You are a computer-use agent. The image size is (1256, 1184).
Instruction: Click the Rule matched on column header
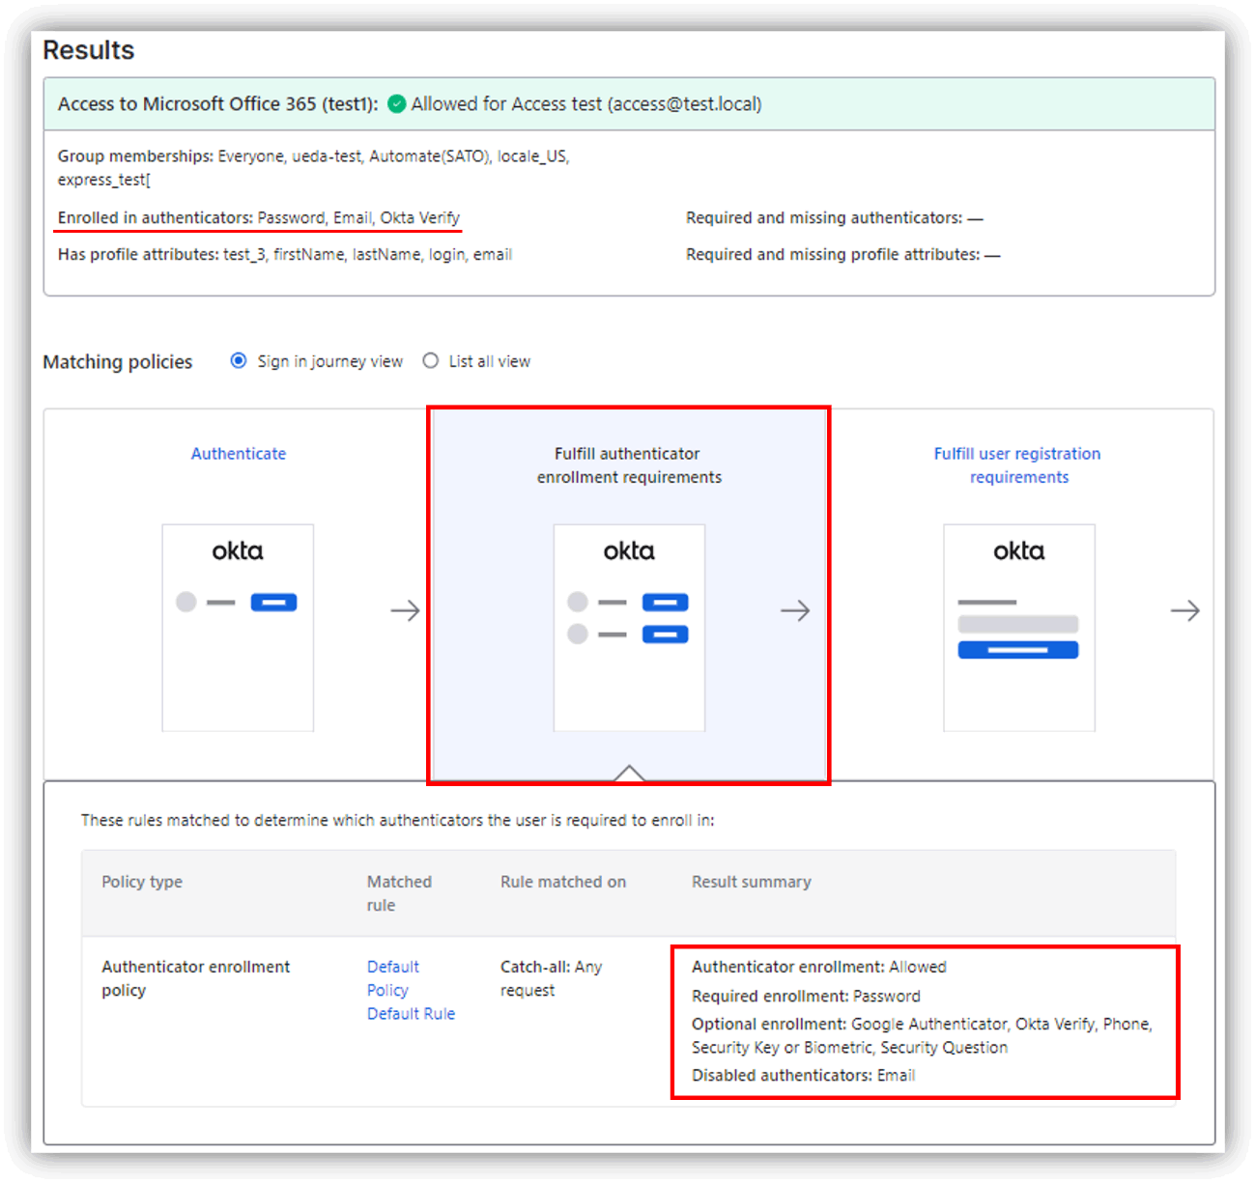[x=562, y=882]
